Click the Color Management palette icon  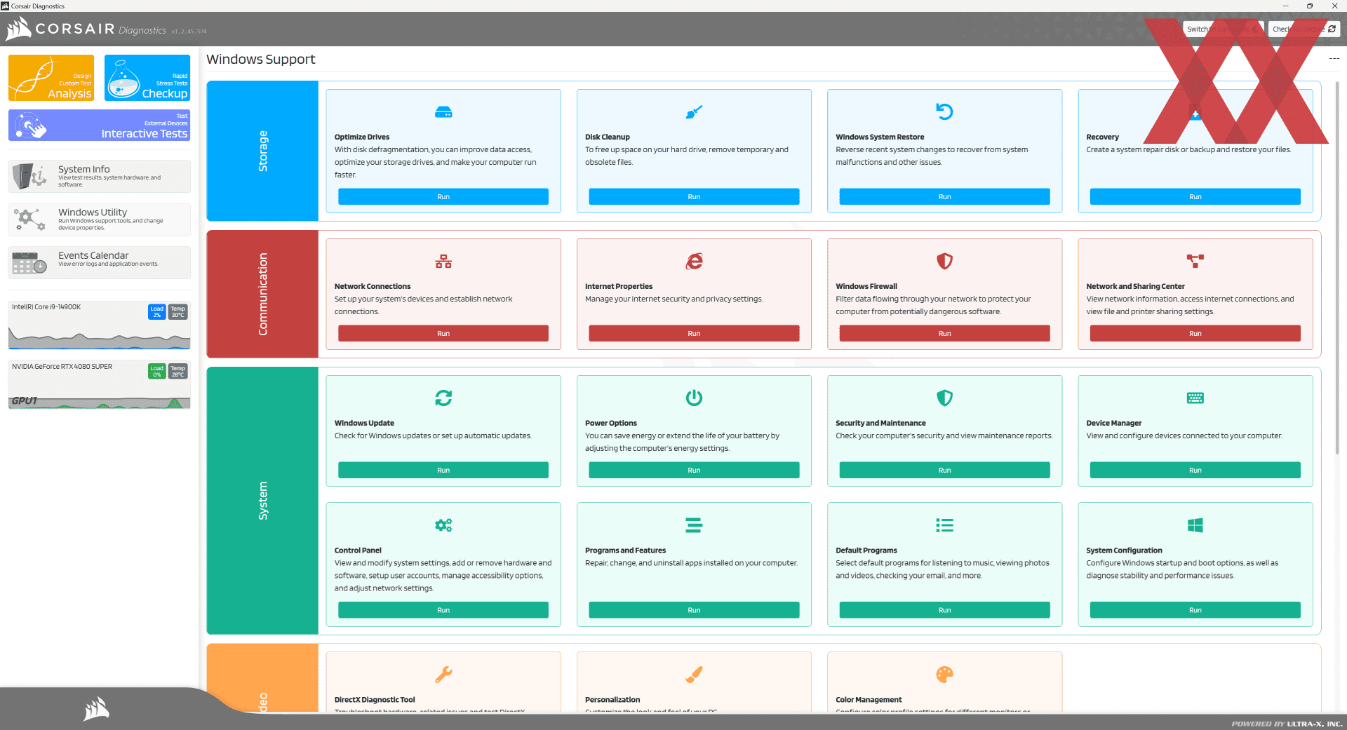coord(944,675)
